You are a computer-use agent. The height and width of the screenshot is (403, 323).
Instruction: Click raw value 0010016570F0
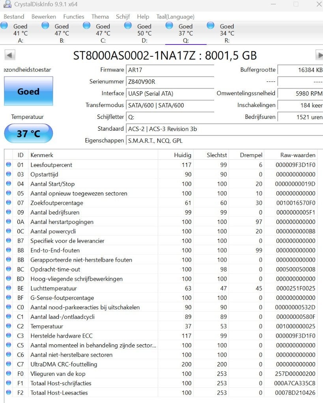pos(296,203)
